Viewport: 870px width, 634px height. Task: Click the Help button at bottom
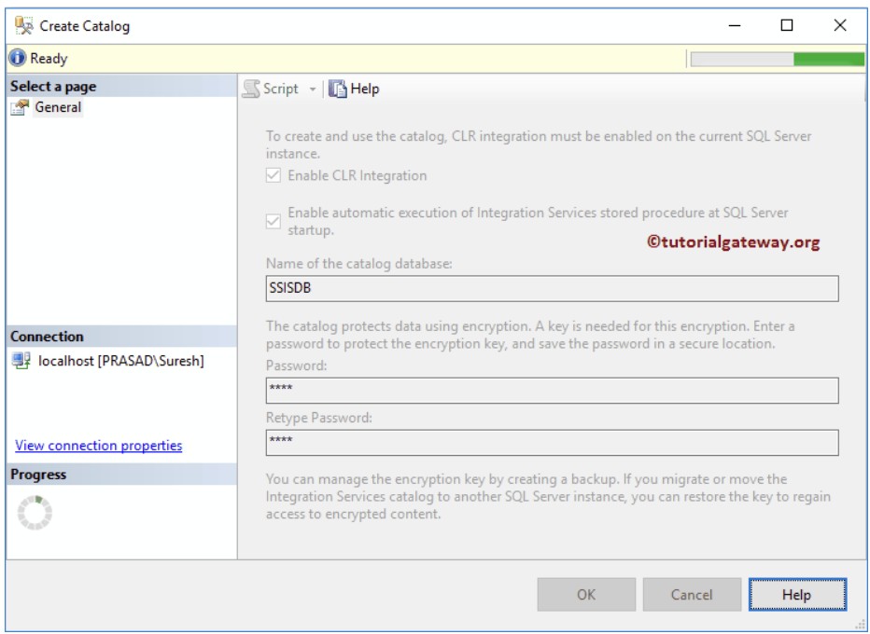coord(797,595)
